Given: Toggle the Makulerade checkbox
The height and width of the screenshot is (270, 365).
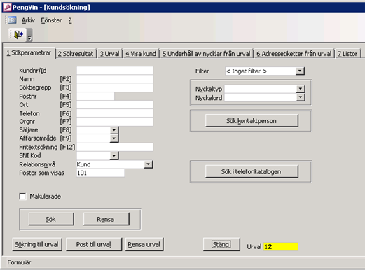Looking at the screenshot, I should (x=22, y=197).
